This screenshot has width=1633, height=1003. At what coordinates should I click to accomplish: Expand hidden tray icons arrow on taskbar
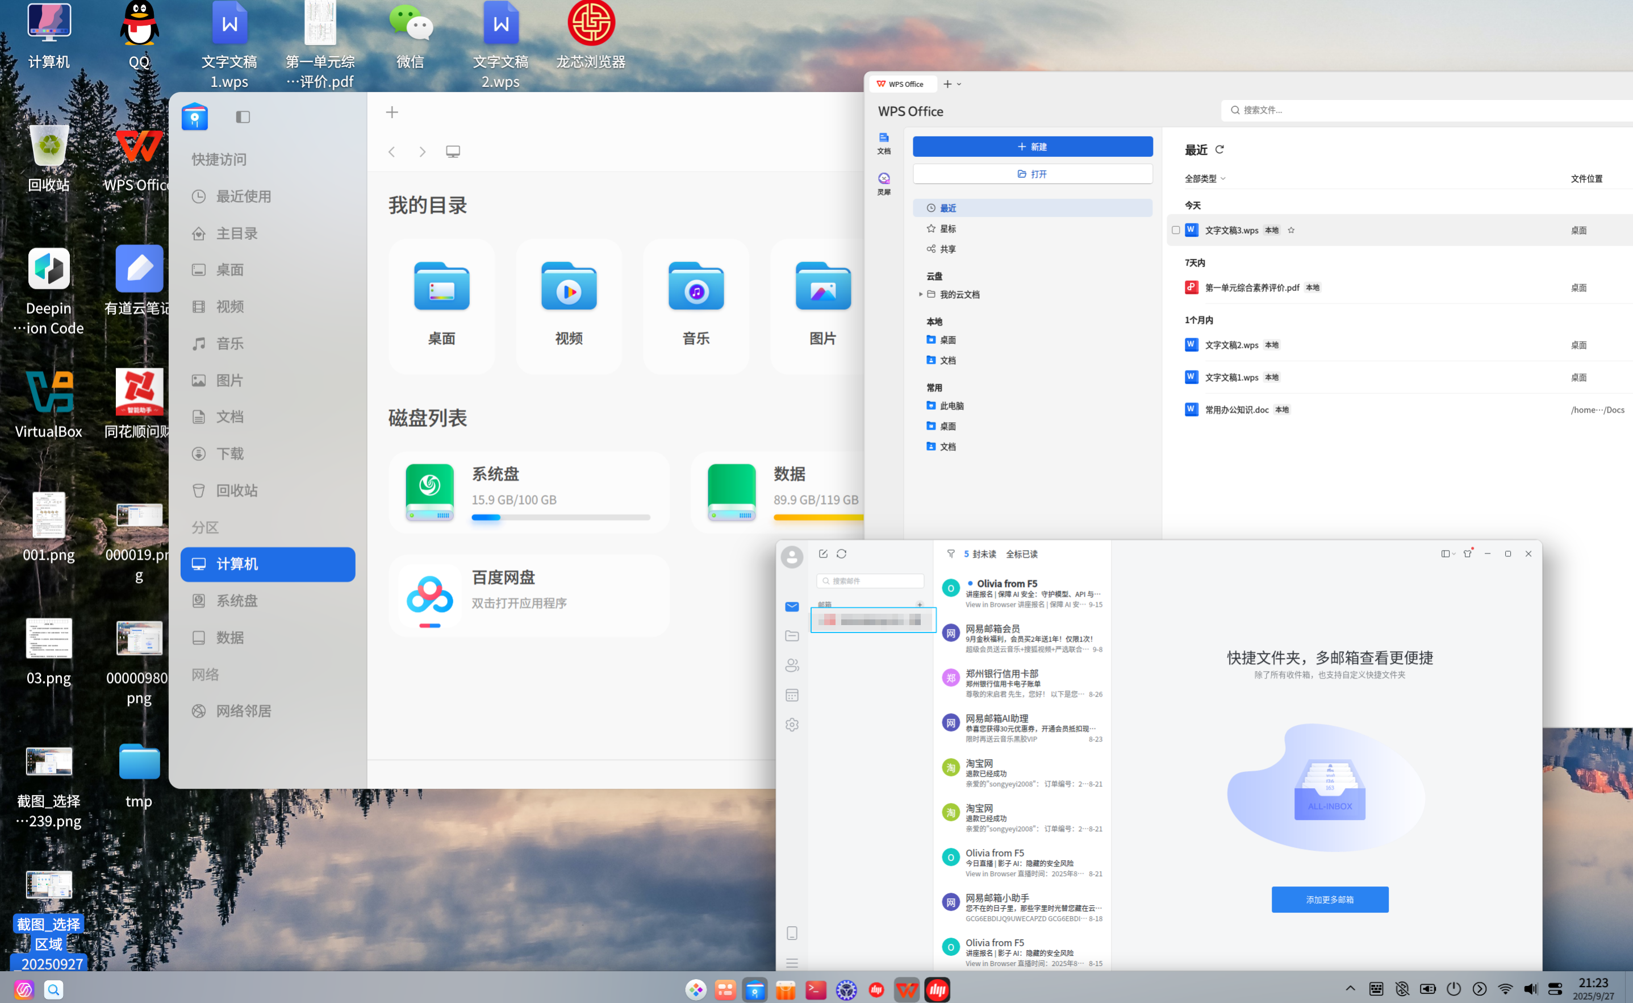[x=1350, y=989]
